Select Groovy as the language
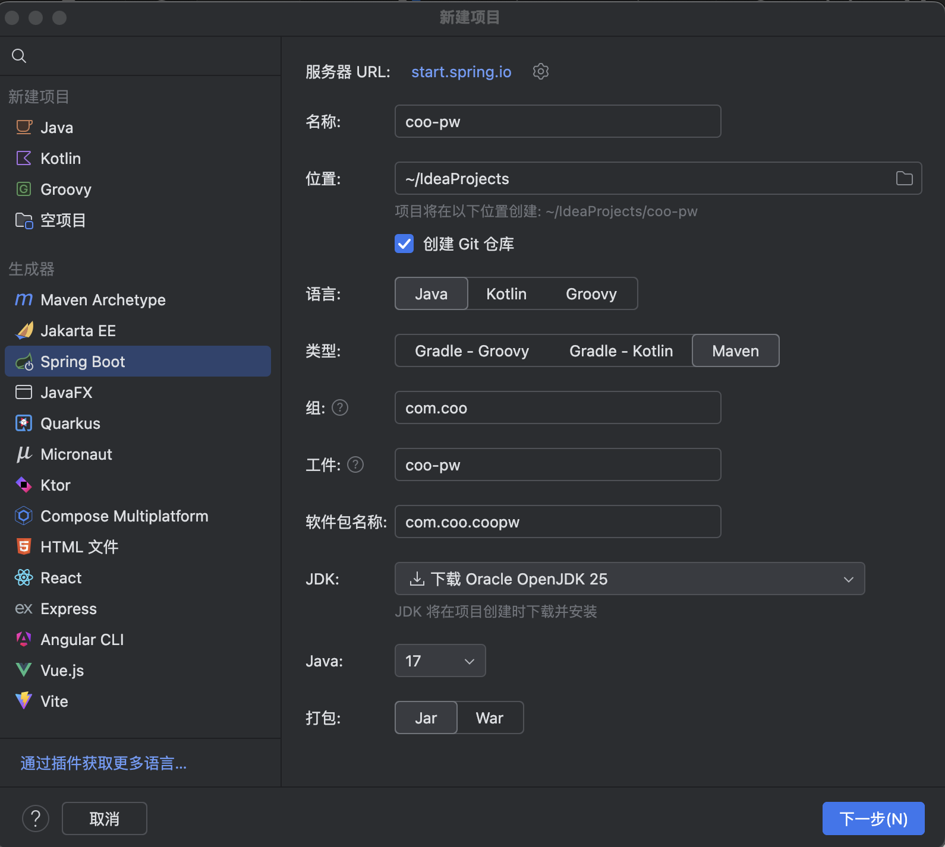This screenshot has width=945, height=847. [591, 293]
